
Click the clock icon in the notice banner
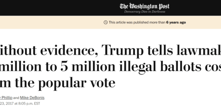(x=105, y=22)
